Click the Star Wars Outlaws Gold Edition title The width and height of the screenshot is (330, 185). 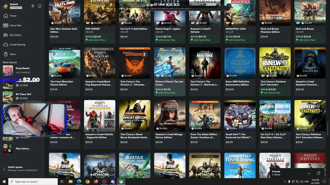pos(64,30)
